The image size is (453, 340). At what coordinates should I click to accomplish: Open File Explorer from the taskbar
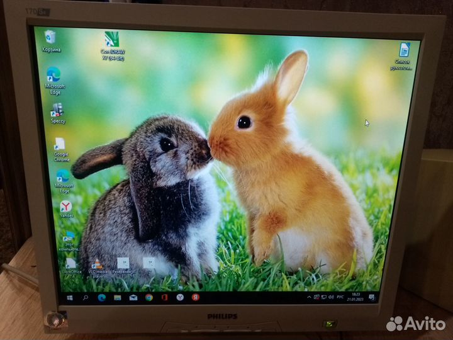coord(117,297)
